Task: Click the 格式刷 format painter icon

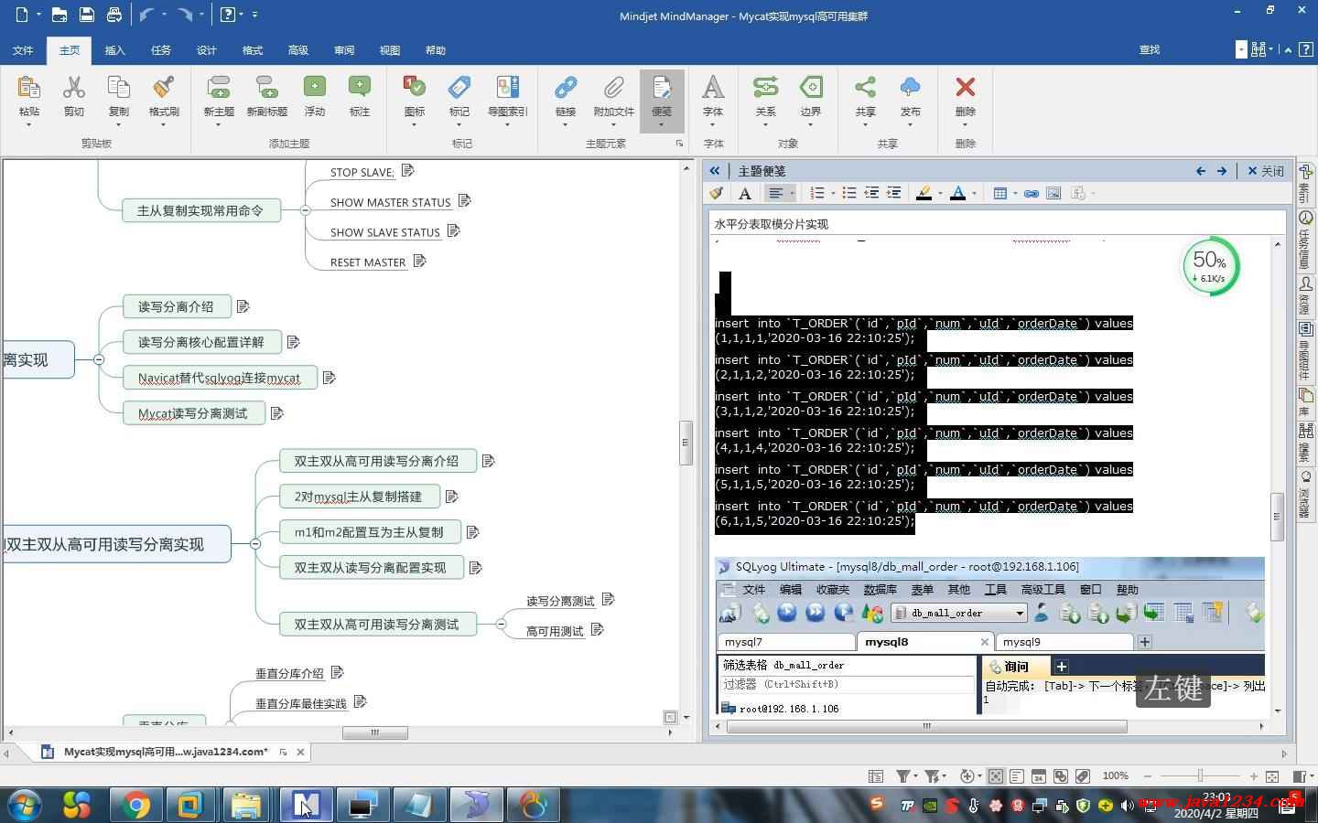Action: [164, 88]
